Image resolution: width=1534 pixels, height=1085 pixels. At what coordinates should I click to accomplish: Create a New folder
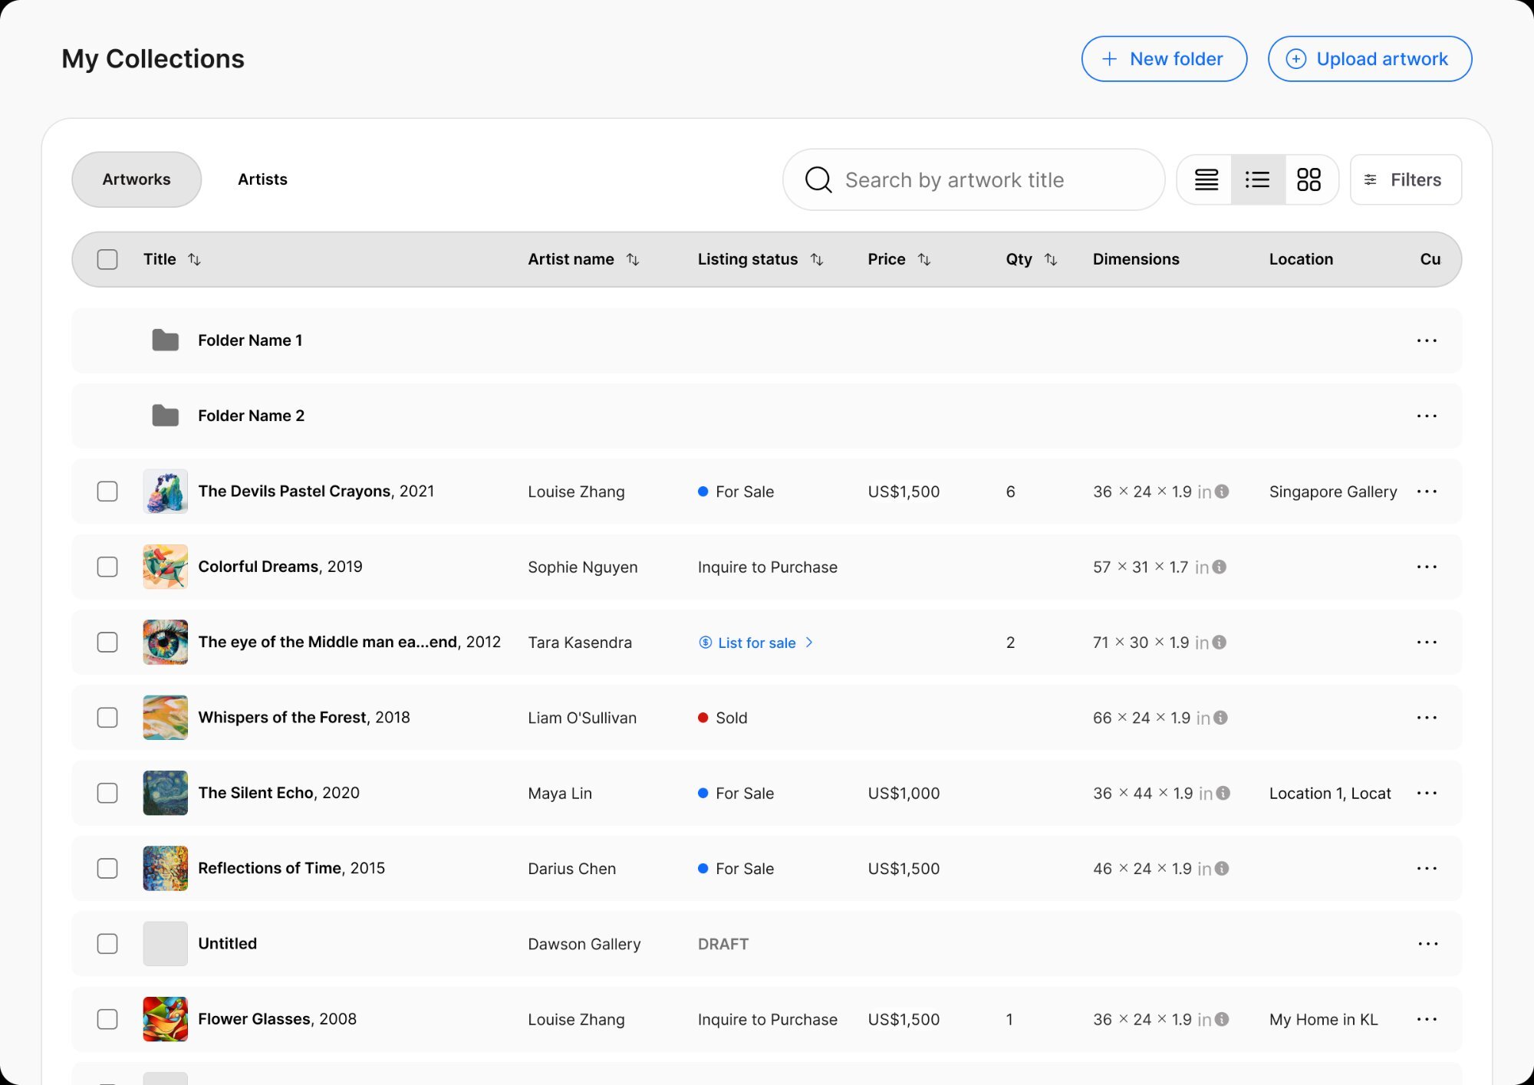(x=1163, y=58)
